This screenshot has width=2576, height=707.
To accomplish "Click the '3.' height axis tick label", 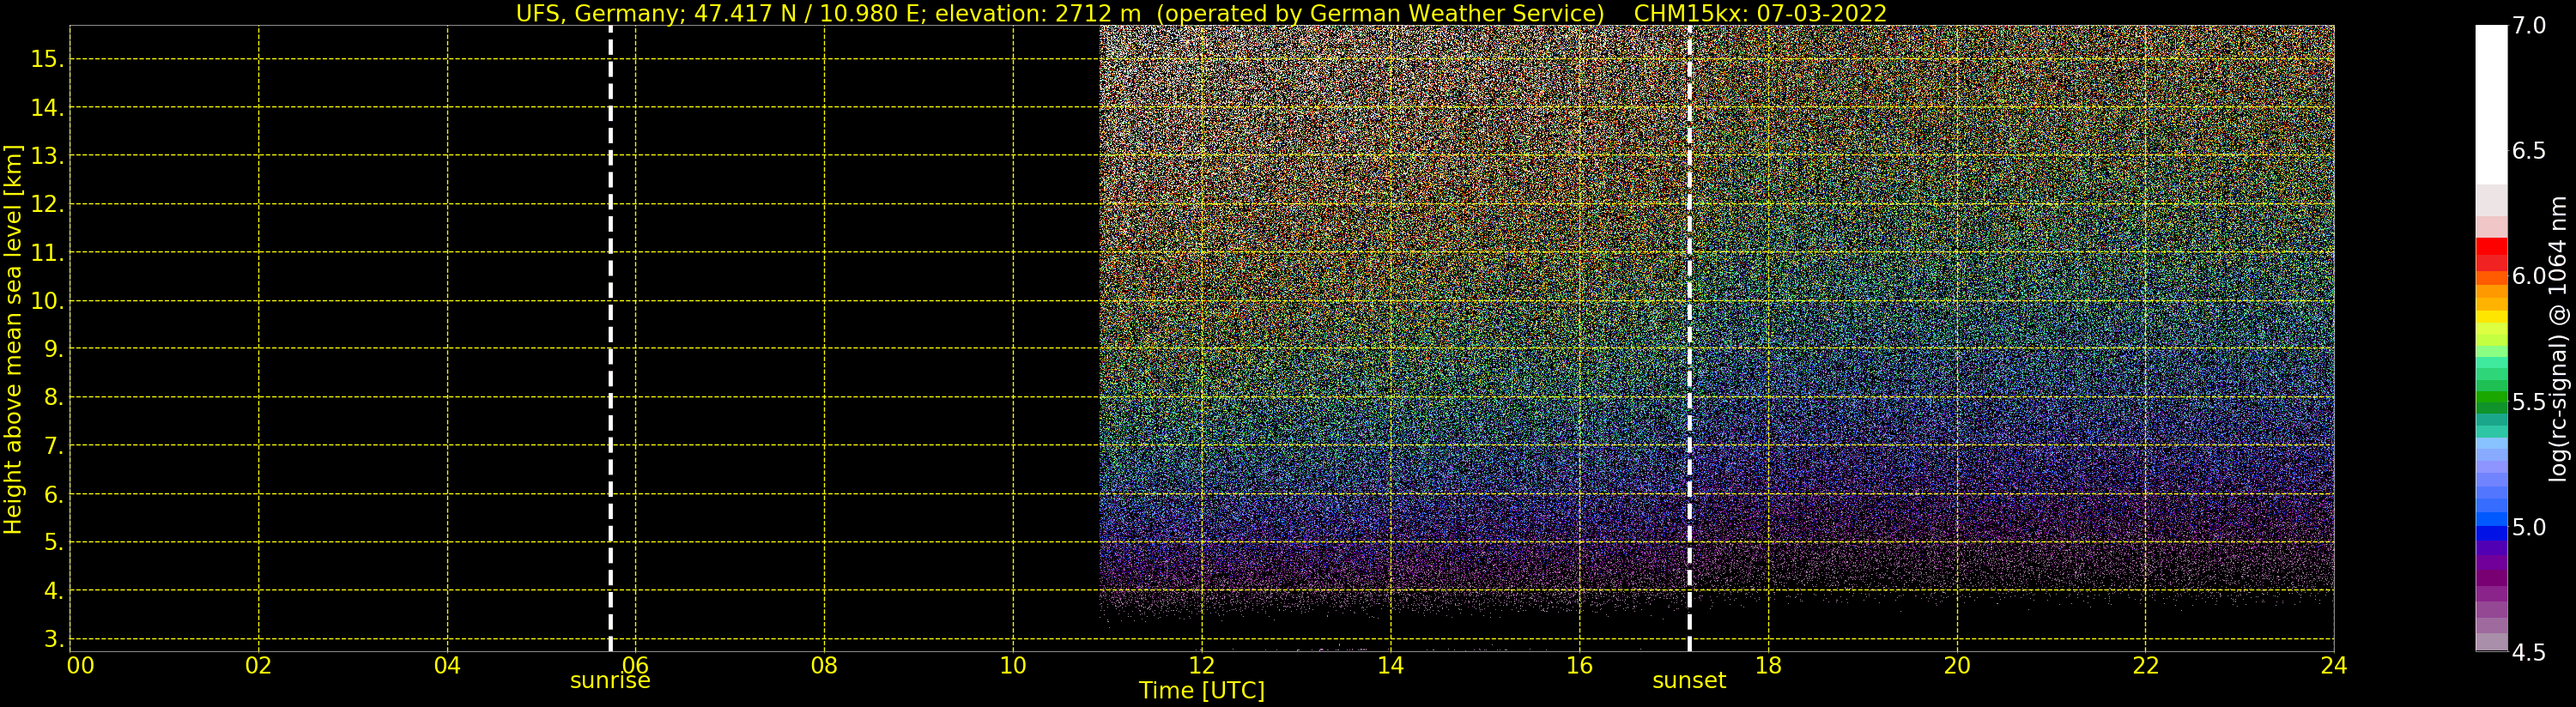I will pos(53,639).
